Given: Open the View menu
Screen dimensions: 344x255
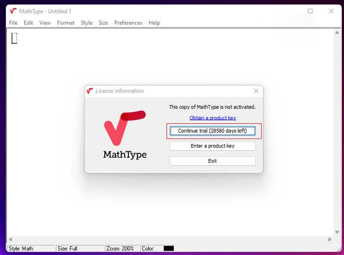Looking at the screenshot, I should (45, 23).
